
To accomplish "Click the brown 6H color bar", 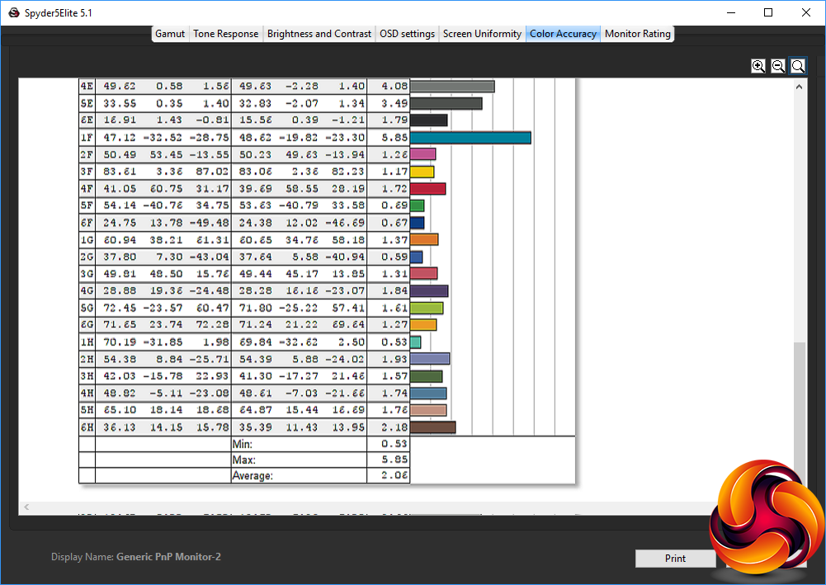I will [432, 427].
